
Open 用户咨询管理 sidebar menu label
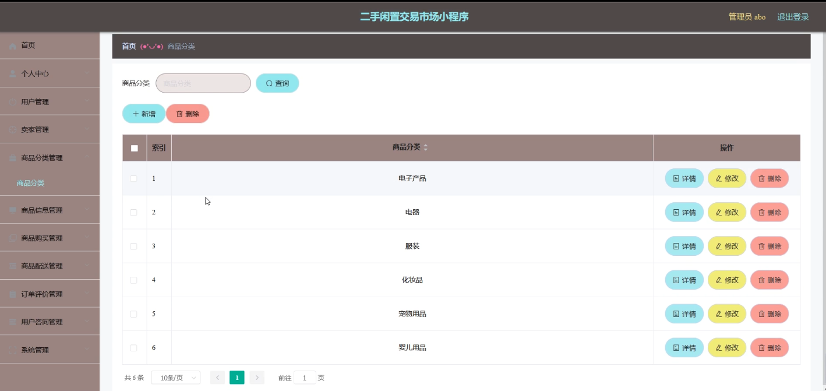pyautogui.click(x=42, y=322)
